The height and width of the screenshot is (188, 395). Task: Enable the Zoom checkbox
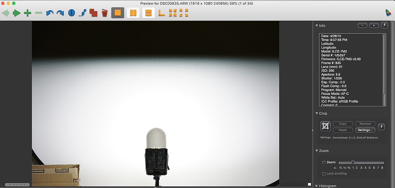324,163
